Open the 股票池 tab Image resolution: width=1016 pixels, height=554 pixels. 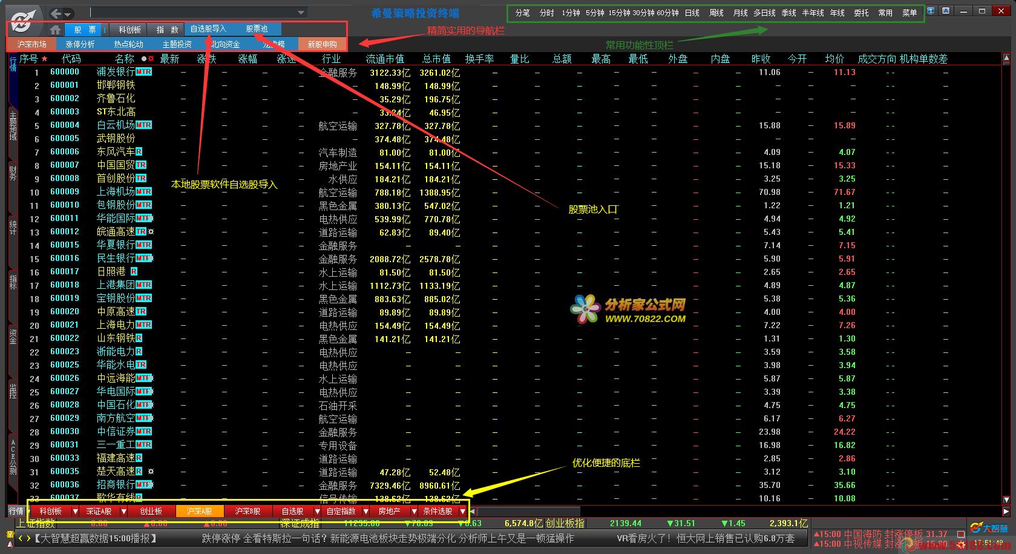coord(257,28)
